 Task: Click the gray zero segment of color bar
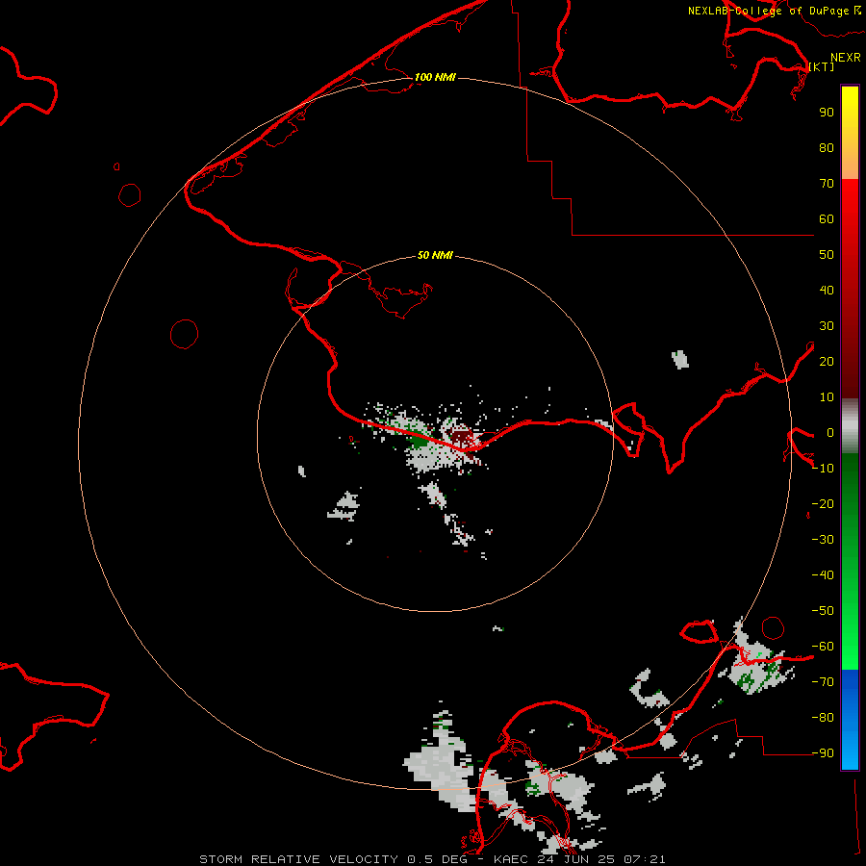[x=850, y=426]
